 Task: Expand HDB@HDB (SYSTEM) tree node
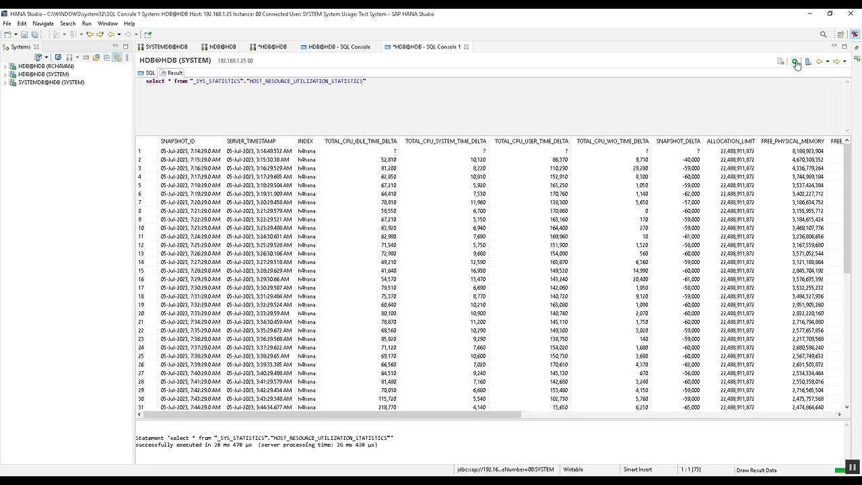(5, 75)
